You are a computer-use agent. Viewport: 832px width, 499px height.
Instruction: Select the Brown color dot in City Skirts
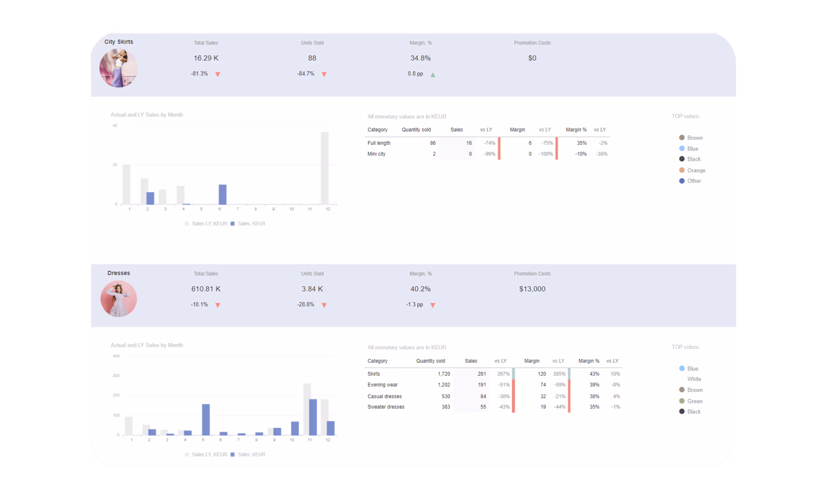coord(682,138)
